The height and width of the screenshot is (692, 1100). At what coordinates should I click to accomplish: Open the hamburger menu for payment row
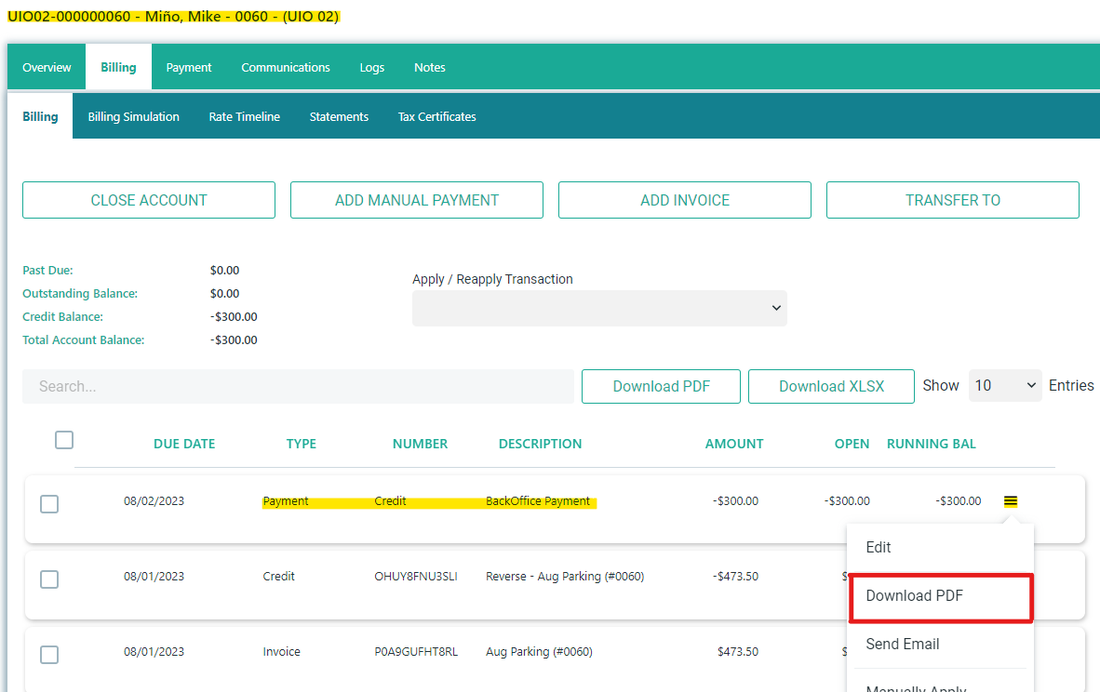[x=1010, y=501]
